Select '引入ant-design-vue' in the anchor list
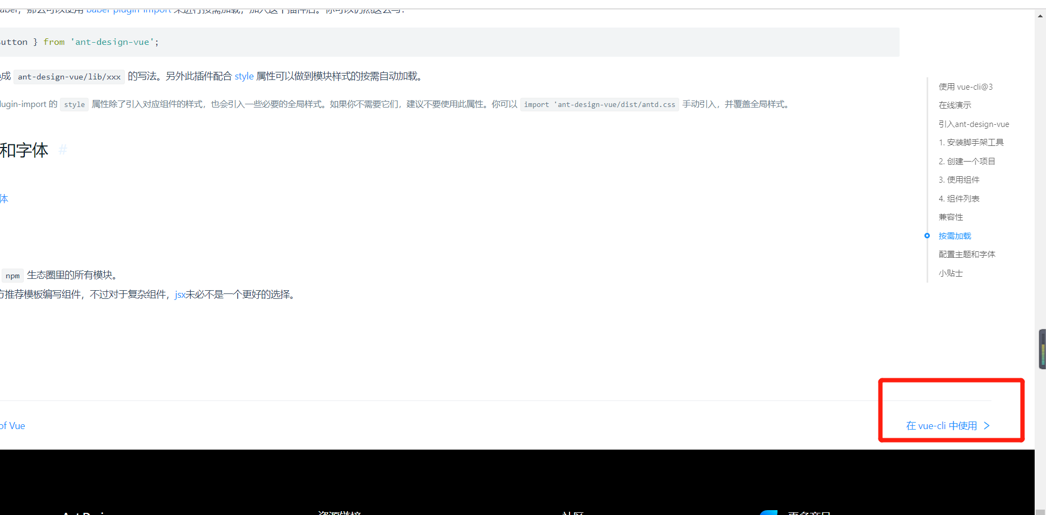Viewport: 1046px width, 515px height. coord(974,124)
